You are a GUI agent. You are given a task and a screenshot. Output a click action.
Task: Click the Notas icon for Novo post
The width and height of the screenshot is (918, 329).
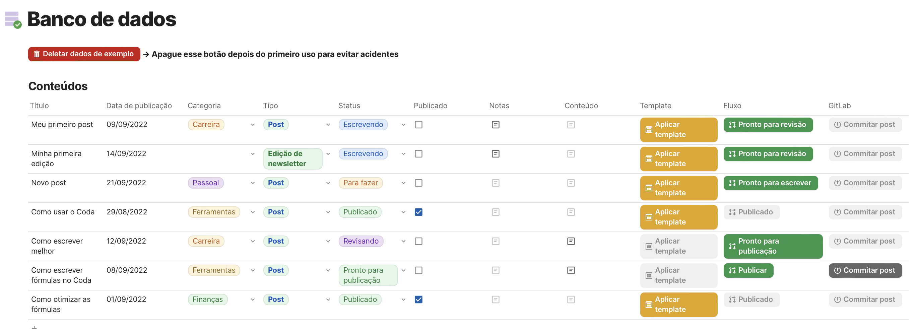coord(496,183)
